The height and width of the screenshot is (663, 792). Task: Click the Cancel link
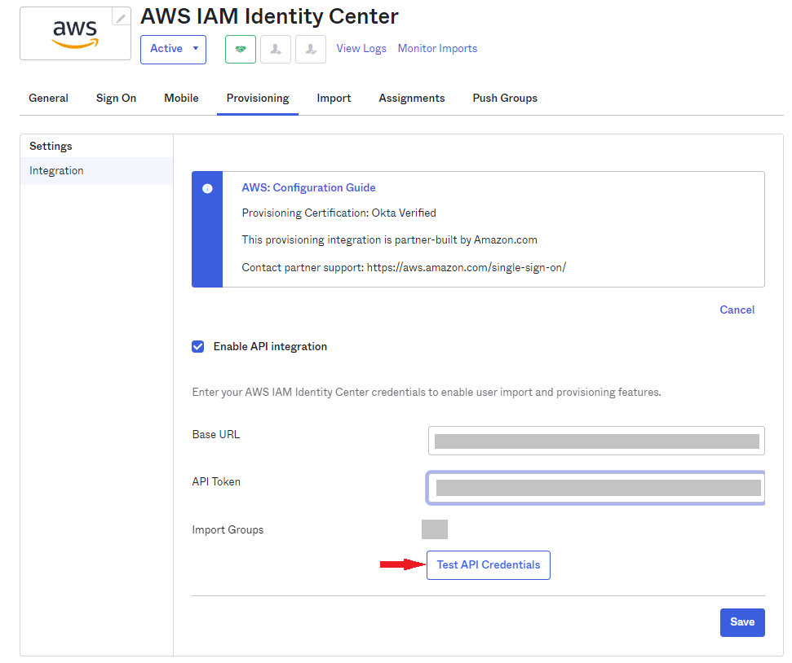[x=737, y=310]
